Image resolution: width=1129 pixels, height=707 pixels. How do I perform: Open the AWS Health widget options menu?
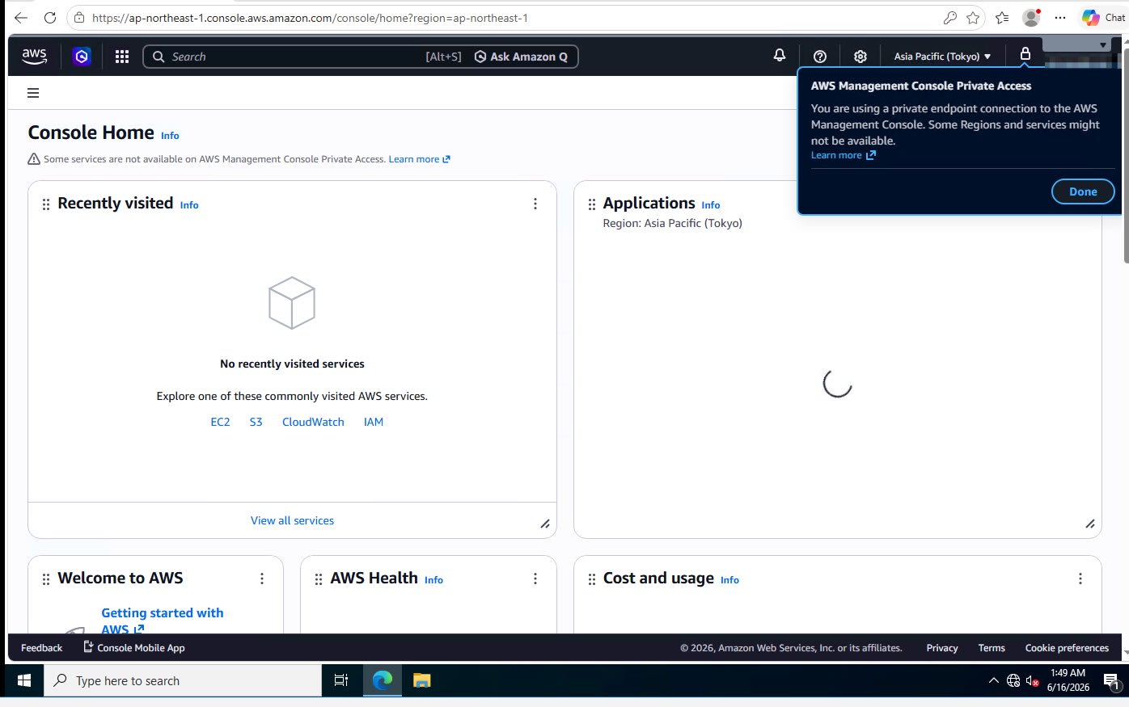(535, 579)
